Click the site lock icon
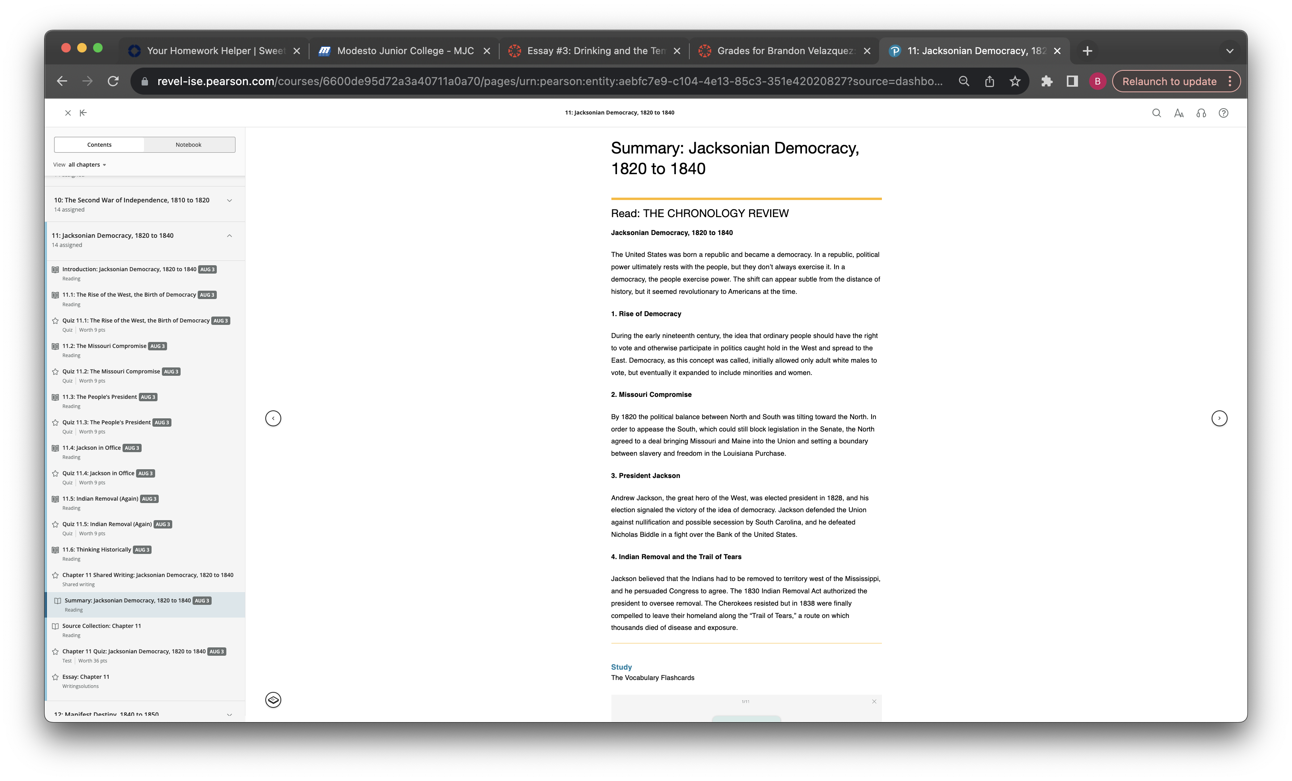 pos(145,81)
